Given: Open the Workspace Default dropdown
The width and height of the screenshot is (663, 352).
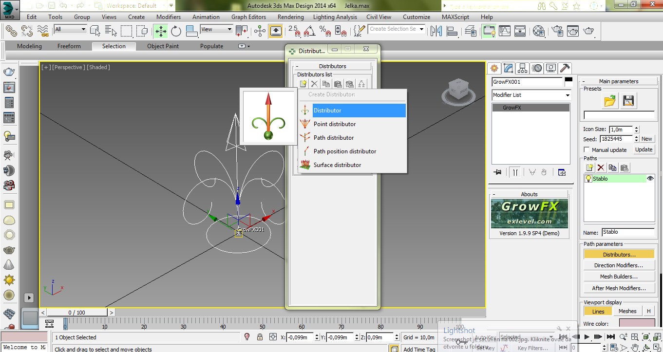Looking at the screenshot, I should [135, 6].
